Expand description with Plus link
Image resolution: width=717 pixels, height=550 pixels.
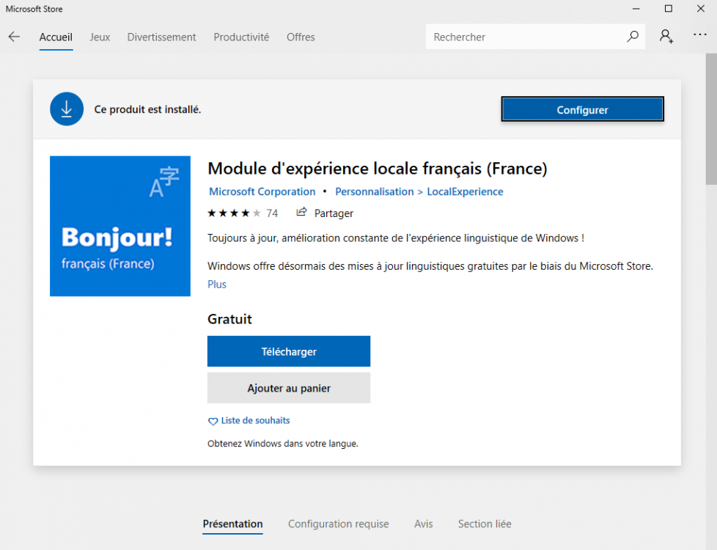coord(217,285)
